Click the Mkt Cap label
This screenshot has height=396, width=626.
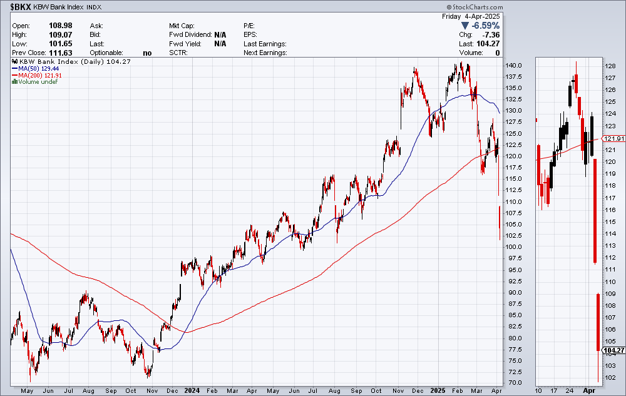182,26
